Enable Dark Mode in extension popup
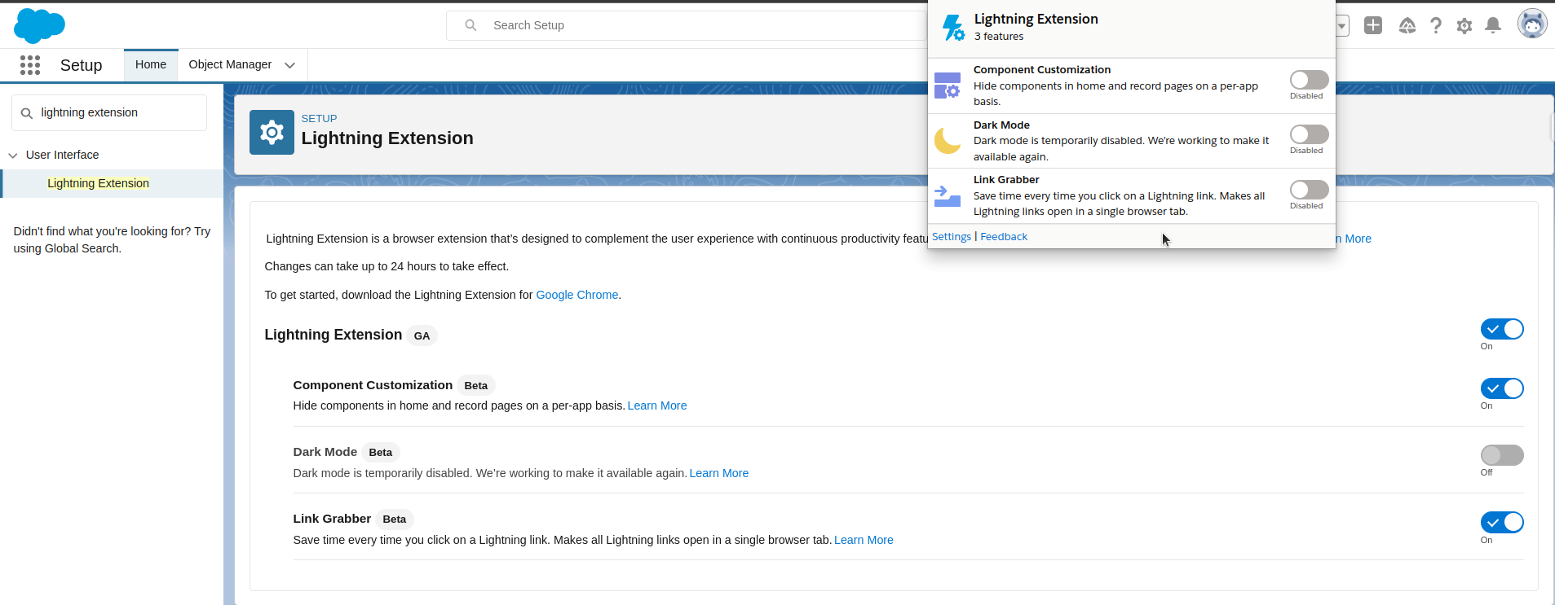1555x605 pixels. (x=1309, y=134)
